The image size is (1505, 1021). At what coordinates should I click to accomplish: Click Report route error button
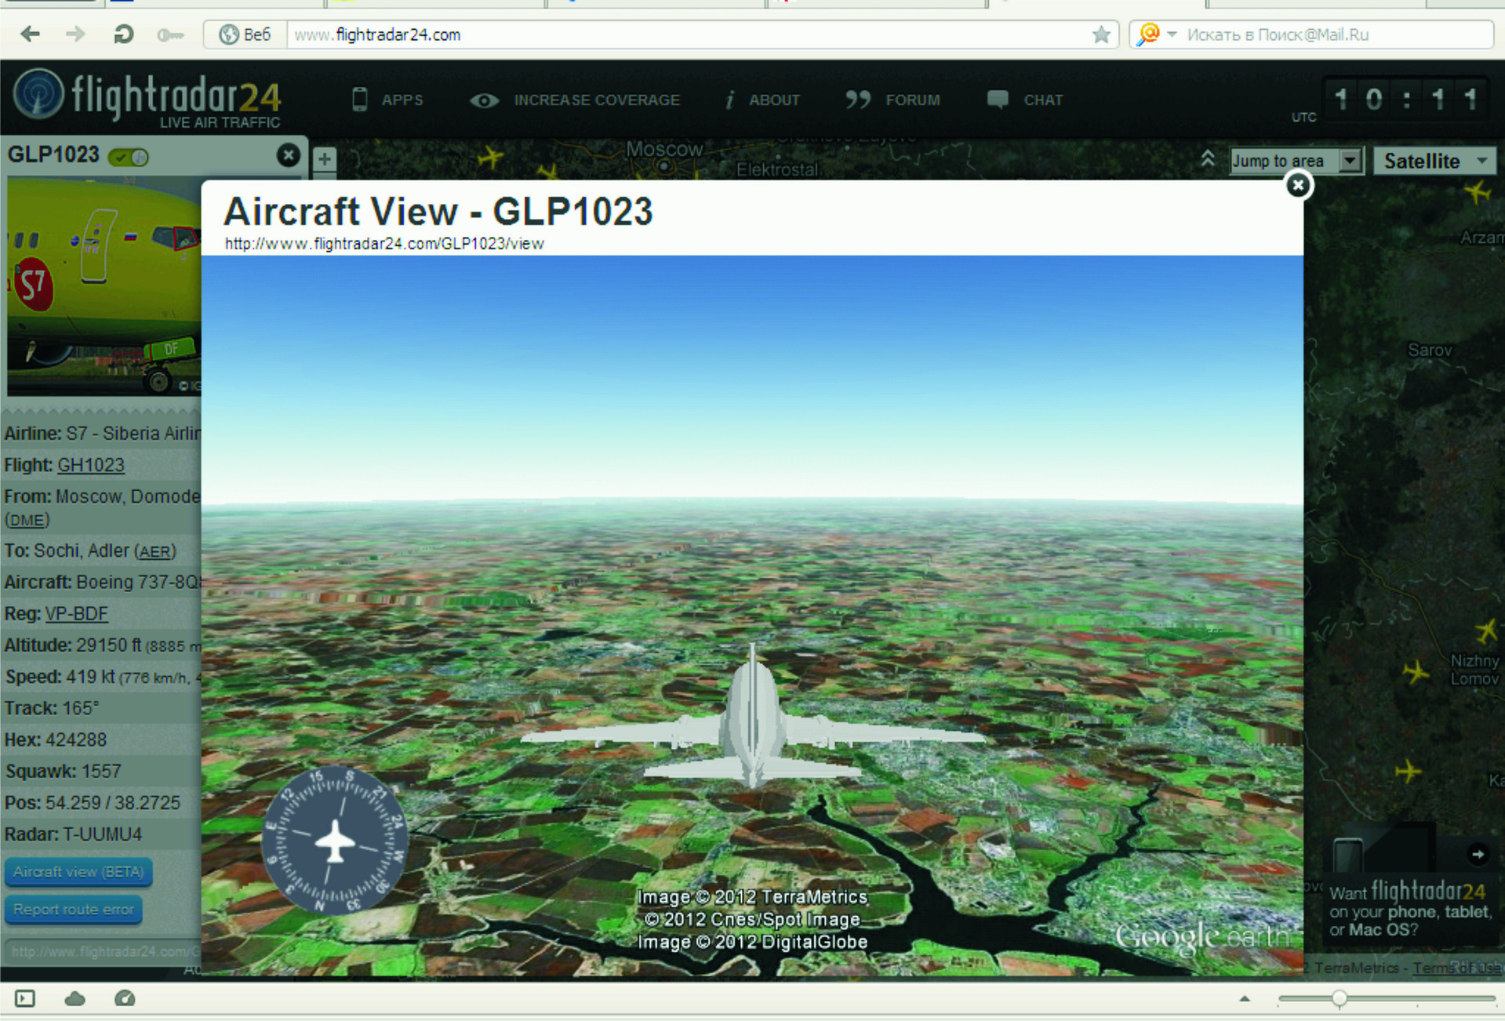(74, 910)
